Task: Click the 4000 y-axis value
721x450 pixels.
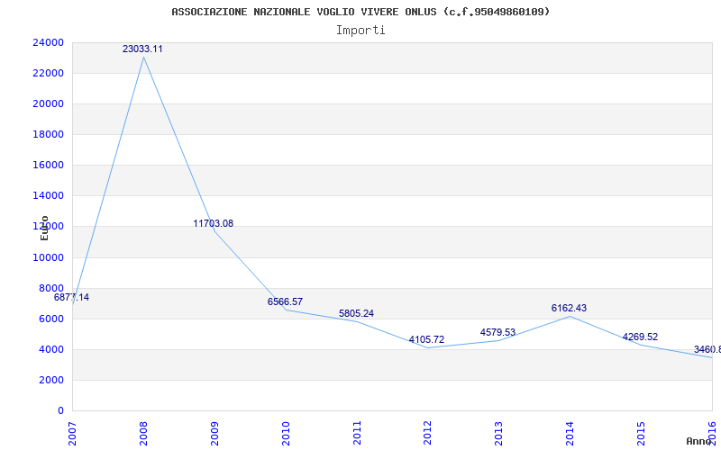Action: (51, 349)
